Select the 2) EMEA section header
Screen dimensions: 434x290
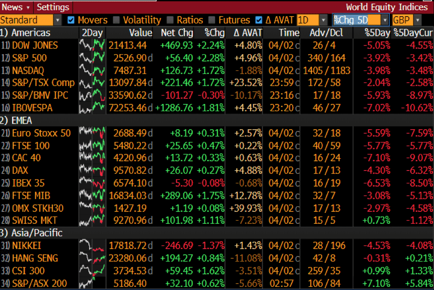(16, 120)
